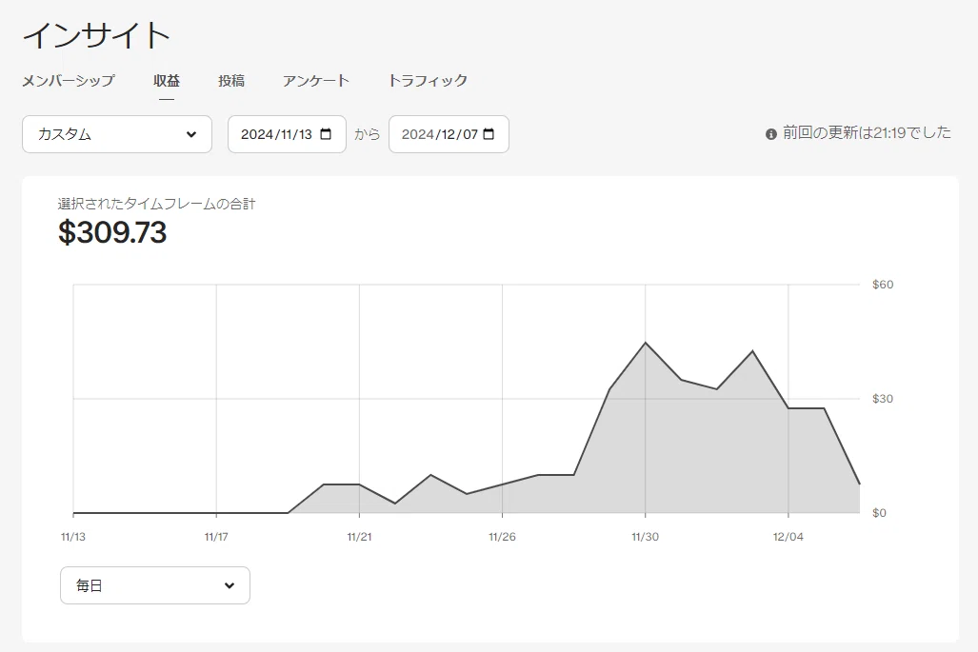Image resolution: width=978 pixels, height=652 pixels.
Task: Click the end date field 2024/12/07
Action: click(x=449, y=134)
